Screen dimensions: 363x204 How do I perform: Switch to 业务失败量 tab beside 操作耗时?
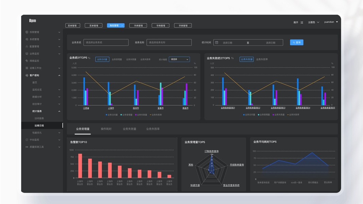click(x=129, y=129)
